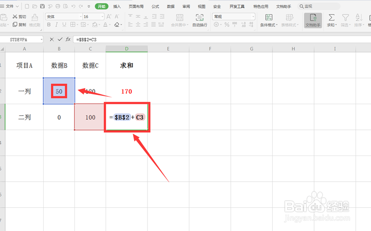Click the cell borders icon
Screen dimensions: 371x231
tap(73, 25)
